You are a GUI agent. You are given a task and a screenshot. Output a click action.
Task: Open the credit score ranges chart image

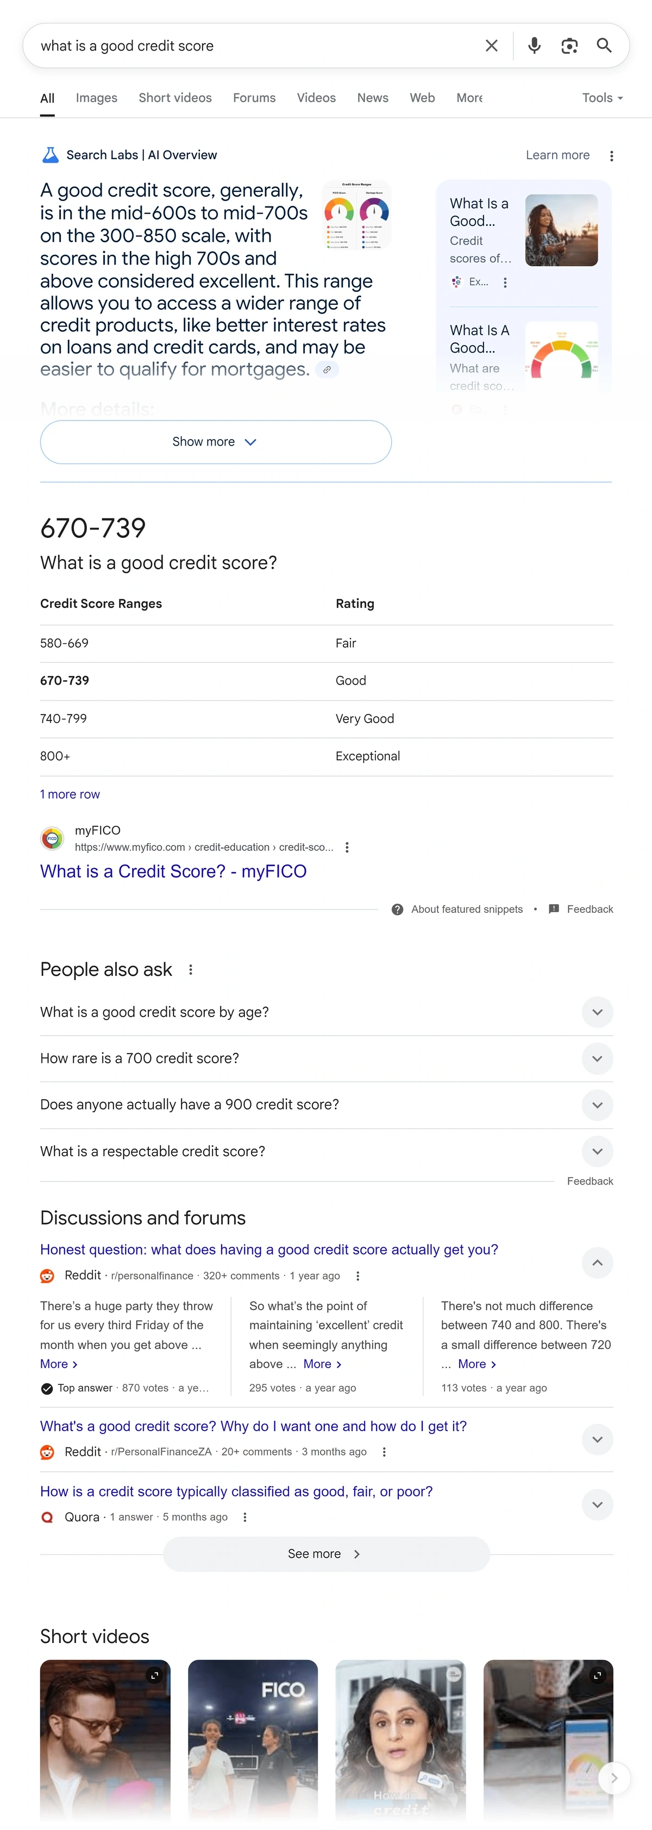[x=356, y=215]
